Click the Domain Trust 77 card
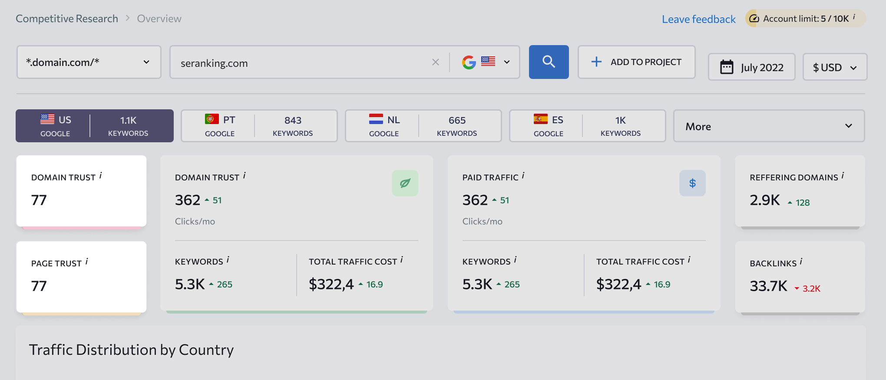 click(81, 191)
